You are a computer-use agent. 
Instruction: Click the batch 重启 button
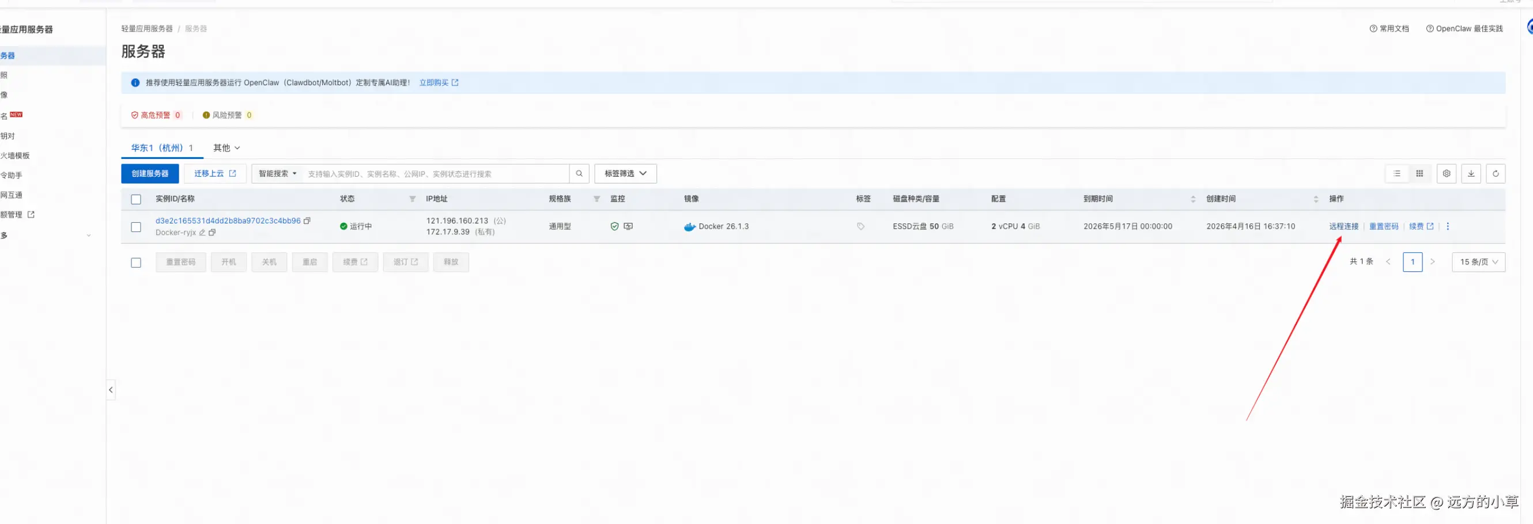309,263
